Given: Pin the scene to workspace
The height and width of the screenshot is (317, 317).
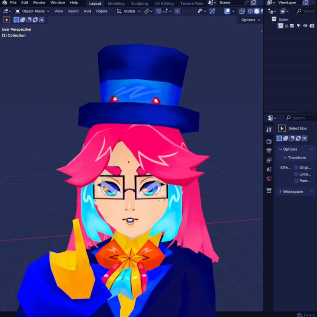Looking at the screenshot, I should [247, 3].
